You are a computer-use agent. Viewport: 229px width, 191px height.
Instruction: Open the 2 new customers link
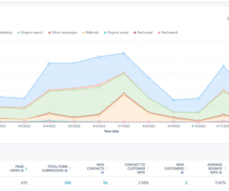tap(186, 183)
